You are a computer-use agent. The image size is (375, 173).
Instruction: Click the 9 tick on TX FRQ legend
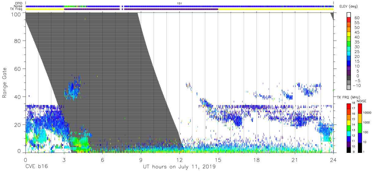pos(353,152)
